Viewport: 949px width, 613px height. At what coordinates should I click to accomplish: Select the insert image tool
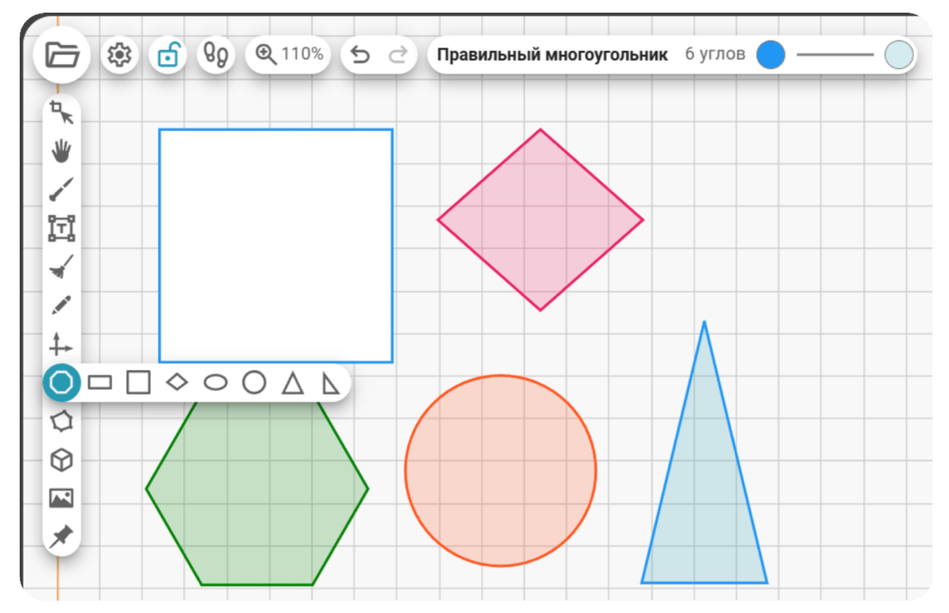62,498
